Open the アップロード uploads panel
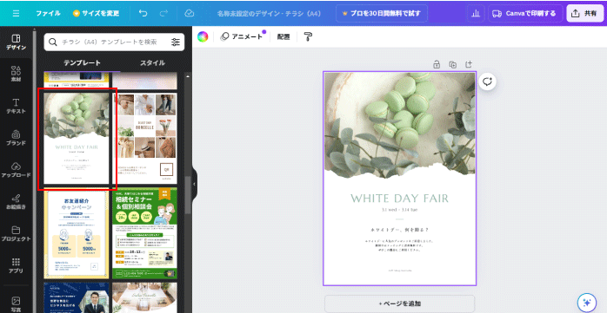This screenshot has width=607, height=313. pos(16,170)
